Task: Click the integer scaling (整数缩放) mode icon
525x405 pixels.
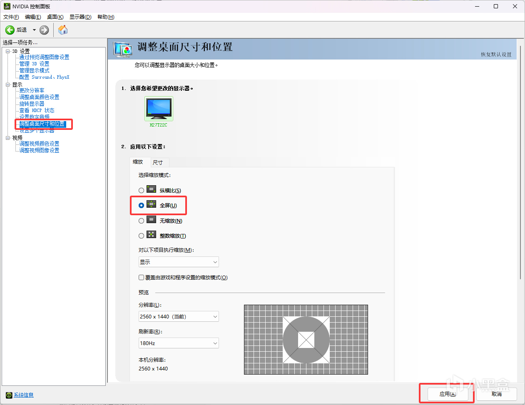Action: coord(152,235)
